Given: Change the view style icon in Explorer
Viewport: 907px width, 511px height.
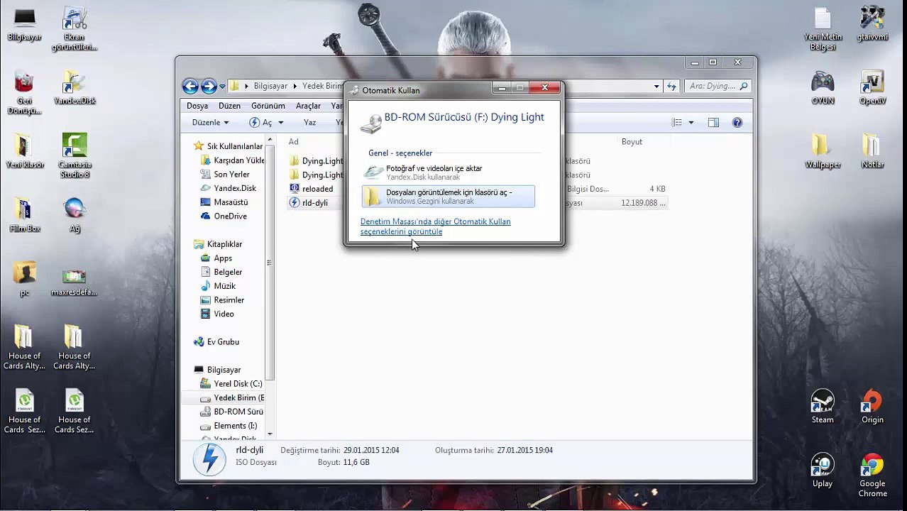Looking at the screenshot, I should (x=676, y=123).
